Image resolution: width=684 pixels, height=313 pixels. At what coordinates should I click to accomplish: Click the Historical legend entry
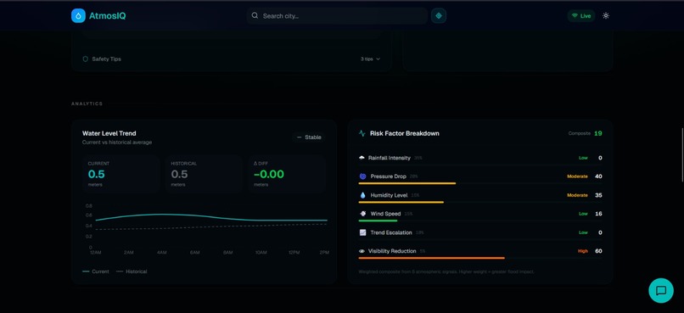click(132, 271)
